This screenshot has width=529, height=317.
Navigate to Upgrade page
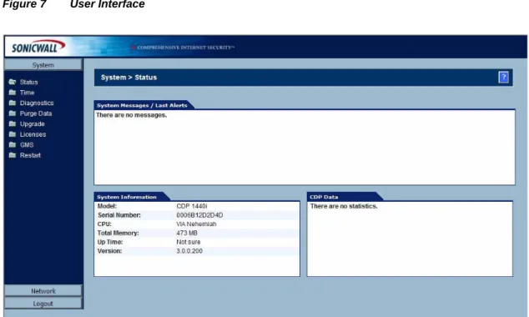[32, 123]
